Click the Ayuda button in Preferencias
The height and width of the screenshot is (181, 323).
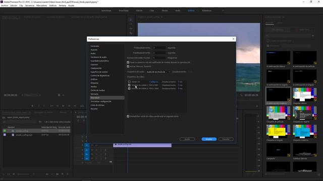point(187,139)
